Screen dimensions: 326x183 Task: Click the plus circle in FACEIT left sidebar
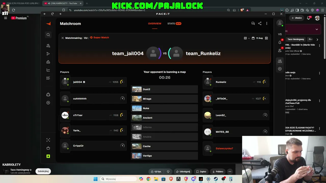click(x=48, y=103)
